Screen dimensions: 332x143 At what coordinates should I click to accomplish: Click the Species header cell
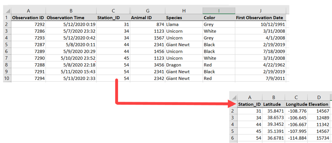184,18
